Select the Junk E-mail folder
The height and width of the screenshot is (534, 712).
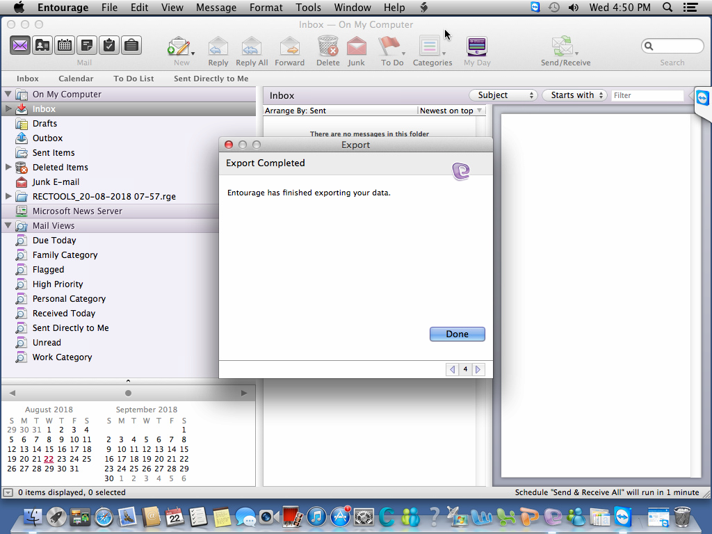pos(56,181)
